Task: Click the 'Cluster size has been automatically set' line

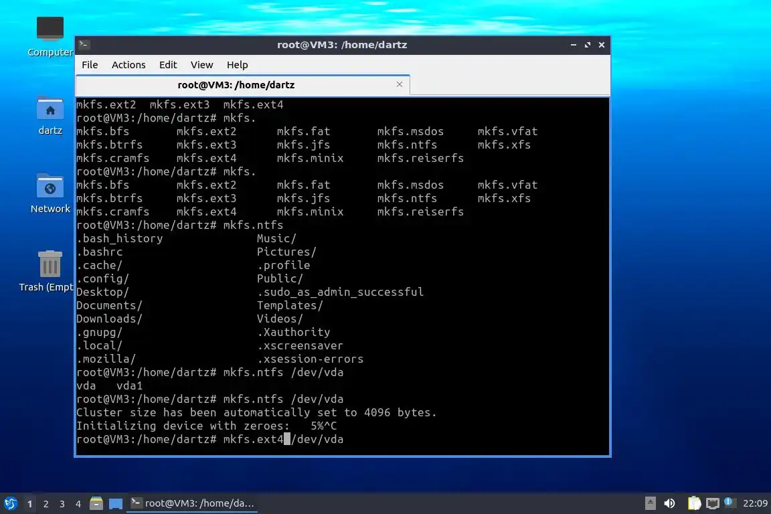Action: [x=257, y=413]
